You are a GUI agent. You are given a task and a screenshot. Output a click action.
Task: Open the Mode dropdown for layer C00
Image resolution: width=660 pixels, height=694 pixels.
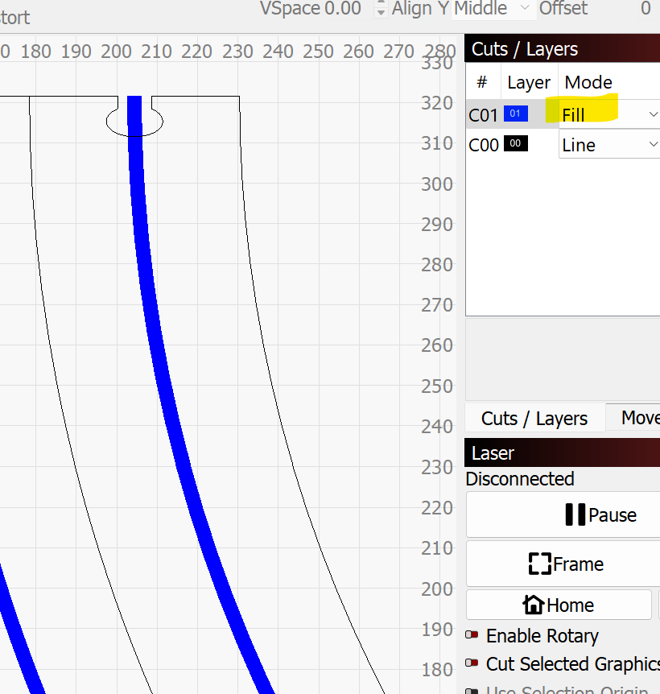click(609, 144)
